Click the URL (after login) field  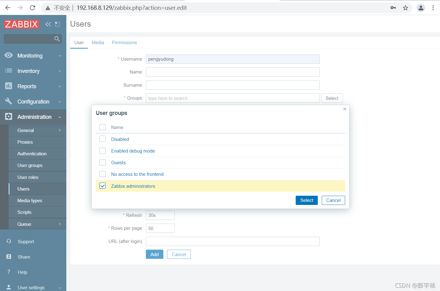(x=233, y=241)
